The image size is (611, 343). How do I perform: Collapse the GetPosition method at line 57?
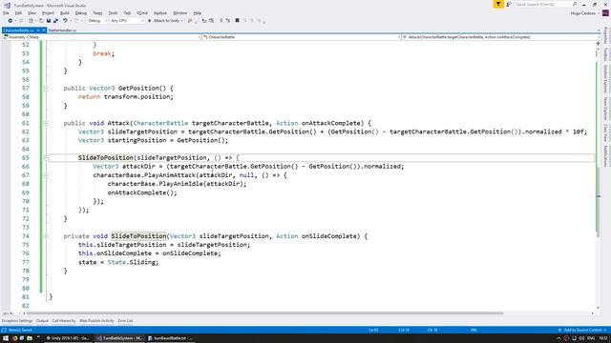pyautogui.click(x=46, y=89)
